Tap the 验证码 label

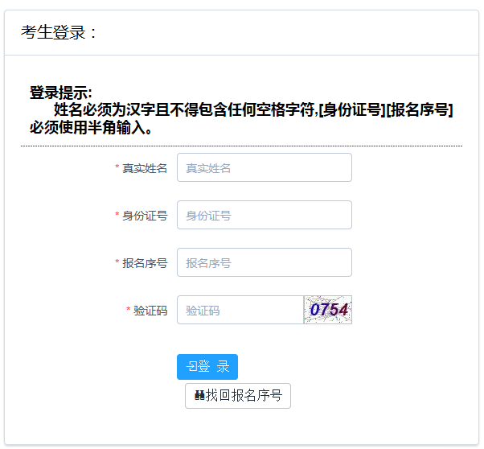click(150, 311)
